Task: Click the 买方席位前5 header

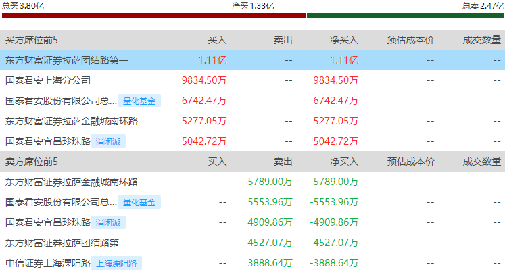Action: point(32,40)
